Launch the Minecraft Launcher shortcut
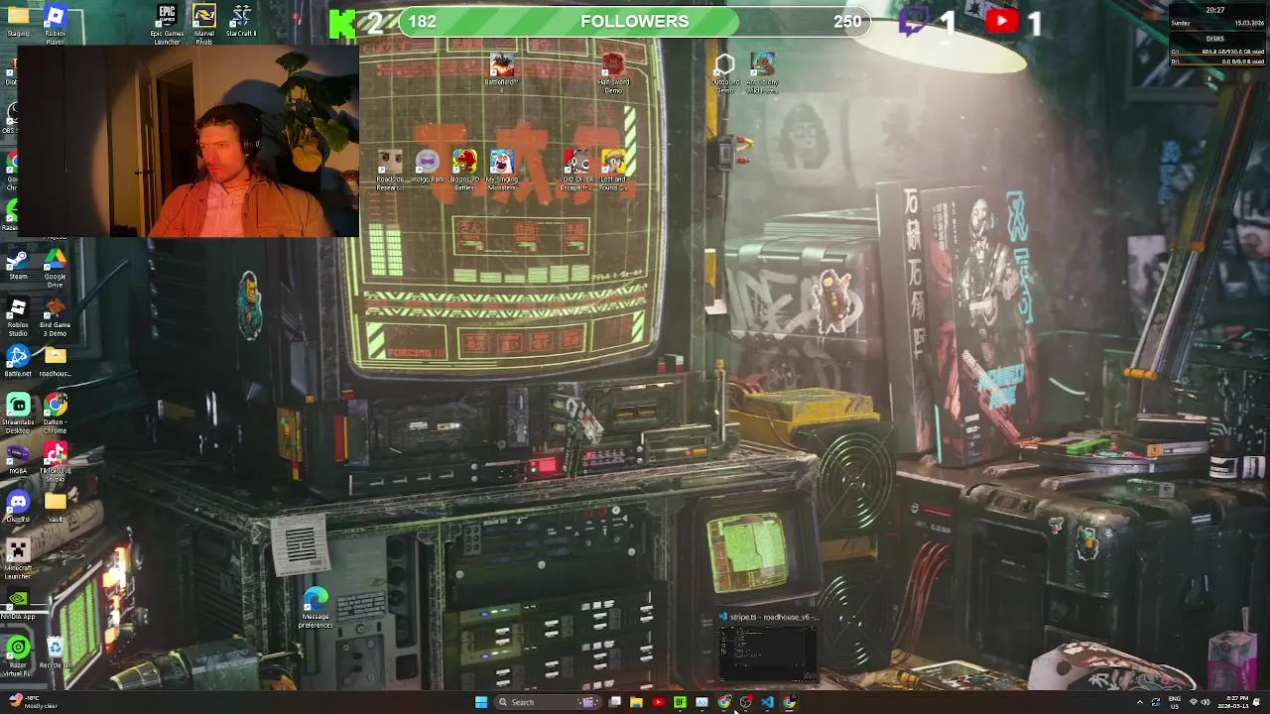1270x714 pixels. tap(18, 559)
